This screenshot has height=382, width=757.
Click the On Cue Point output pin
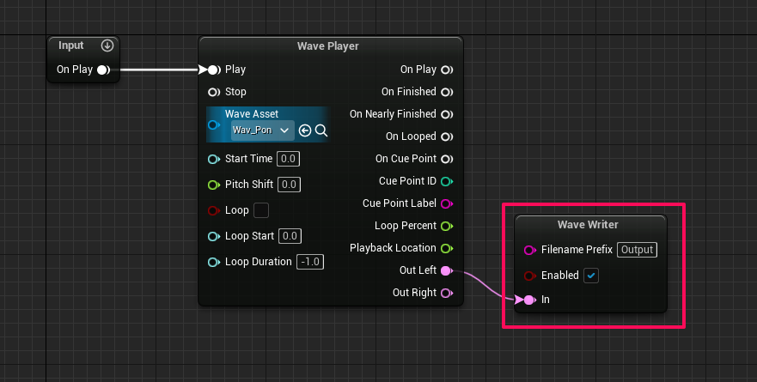447,159
